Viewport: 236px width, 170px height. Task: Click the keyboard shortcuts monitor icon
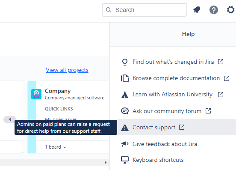(x=125, y=160)
